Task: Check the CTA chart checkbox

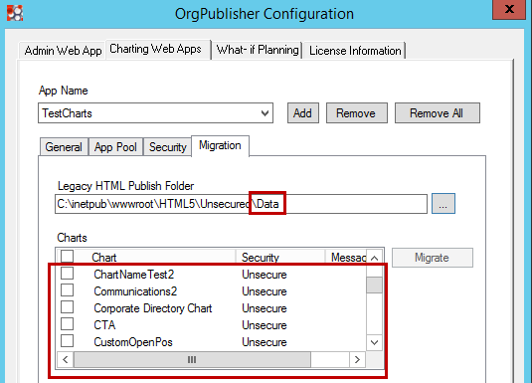Action: [x=67, y=324]
